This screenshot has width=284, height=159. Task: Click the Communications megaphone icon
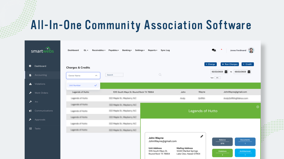point(30,111)
